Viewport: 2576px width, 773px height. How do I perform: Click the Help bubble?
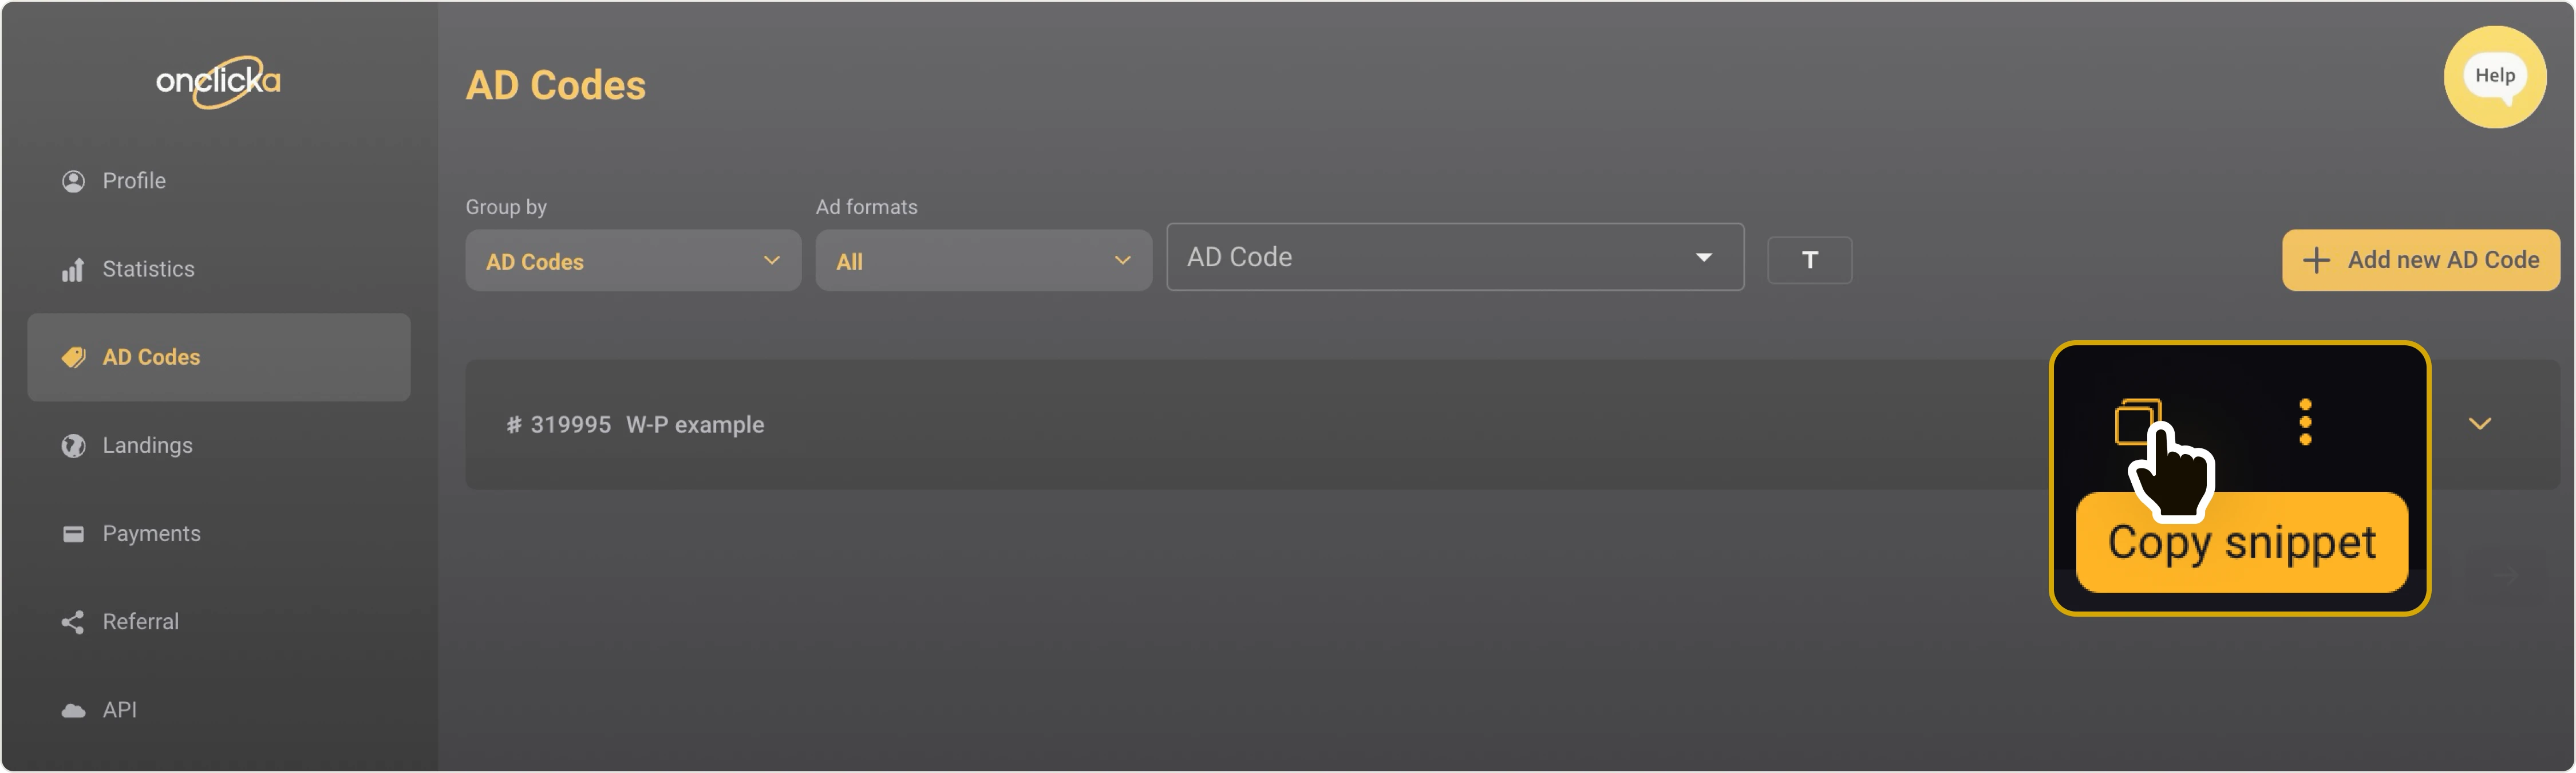[x=2494, y=76]
